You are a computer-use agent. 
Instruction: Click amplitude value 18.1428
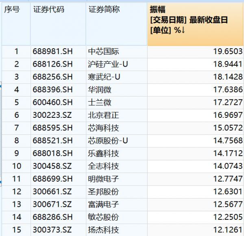point(228,77)
